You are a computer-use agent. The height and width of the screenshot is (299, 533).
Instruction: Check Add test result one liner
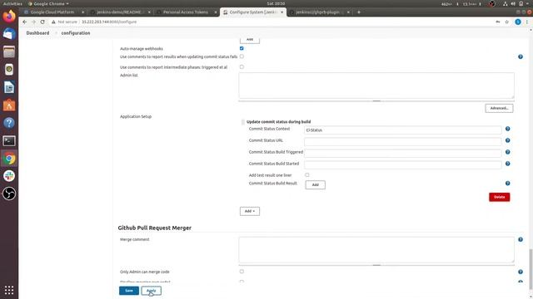click(307, 175)
